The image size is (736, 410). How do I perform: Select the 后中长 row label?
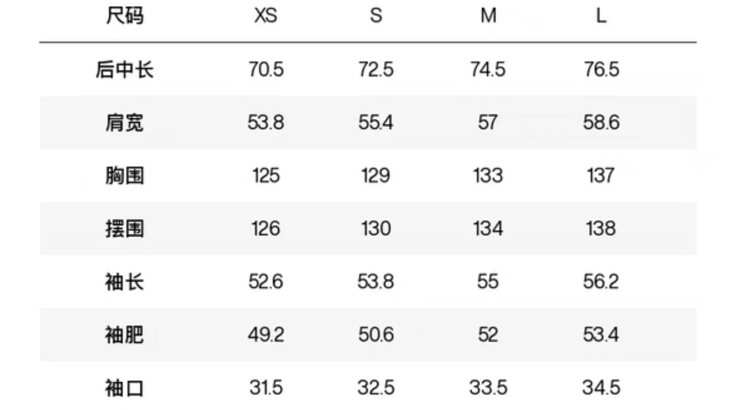tap(125, 69)
